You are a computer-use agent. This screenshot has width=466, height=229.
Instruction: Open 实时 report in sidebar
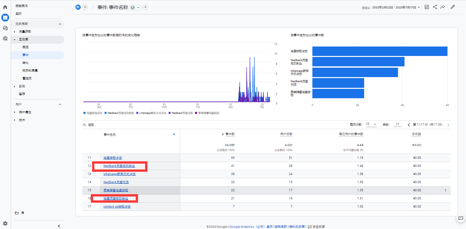19,14
